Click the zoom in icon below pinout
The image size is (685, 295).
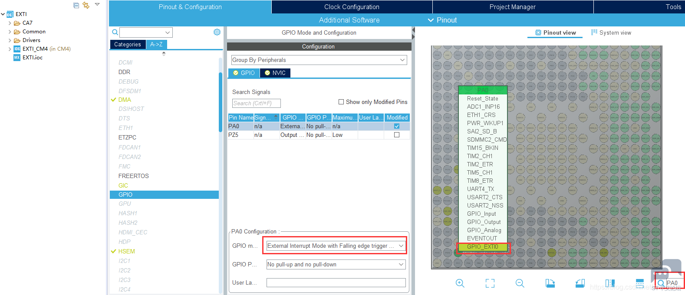(x=460, y=283)
